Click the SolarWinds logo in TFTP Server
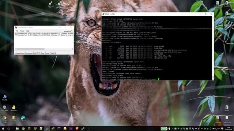The height and width of the screenshot is (131, 234). pyautogui.click(x=68, y=31)
